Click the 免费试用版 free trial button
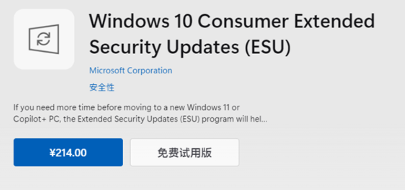 click(x=184, y=152)
